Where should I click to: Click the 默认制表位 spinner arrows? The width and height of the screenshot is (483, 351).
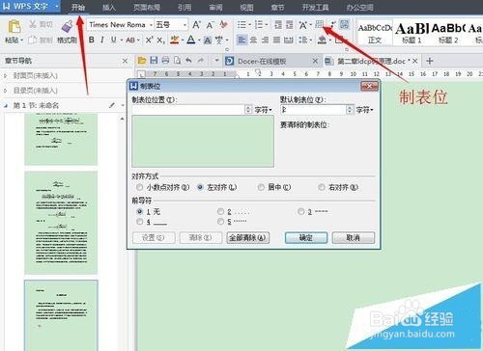pos(350,110)
